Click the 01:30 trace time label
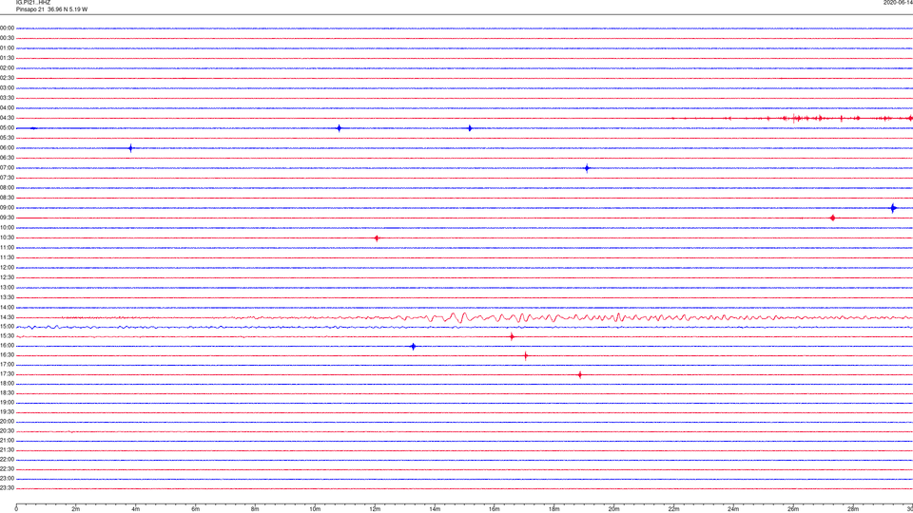The width and height of the screenshot is (913, 513). [7, 58]
